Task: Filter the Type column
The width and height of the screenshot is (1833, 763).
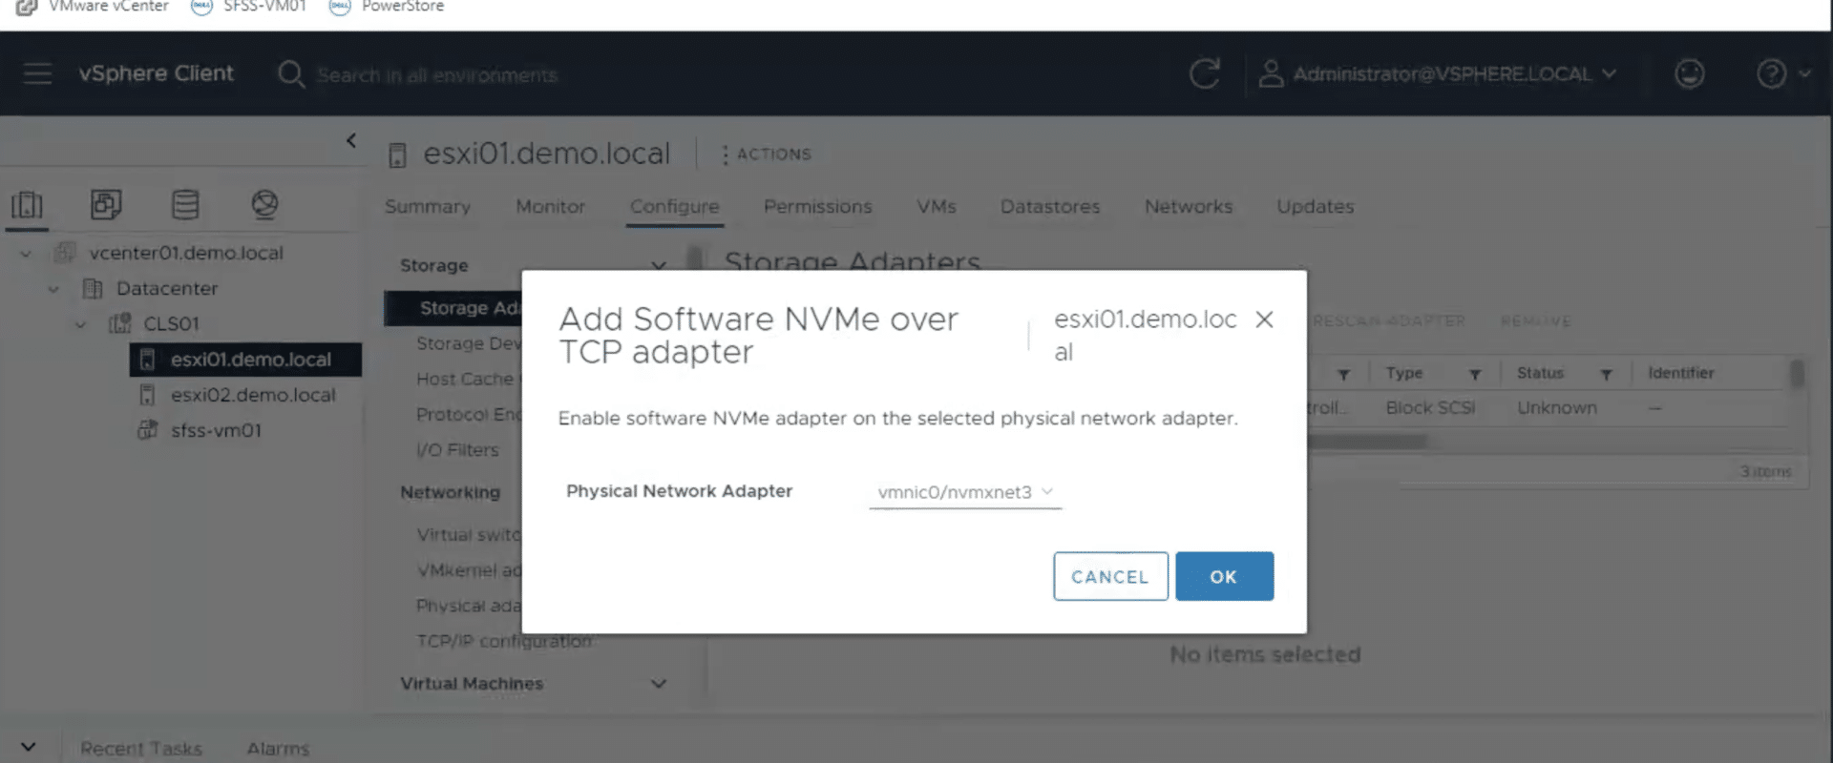Action: (1475, 374)
